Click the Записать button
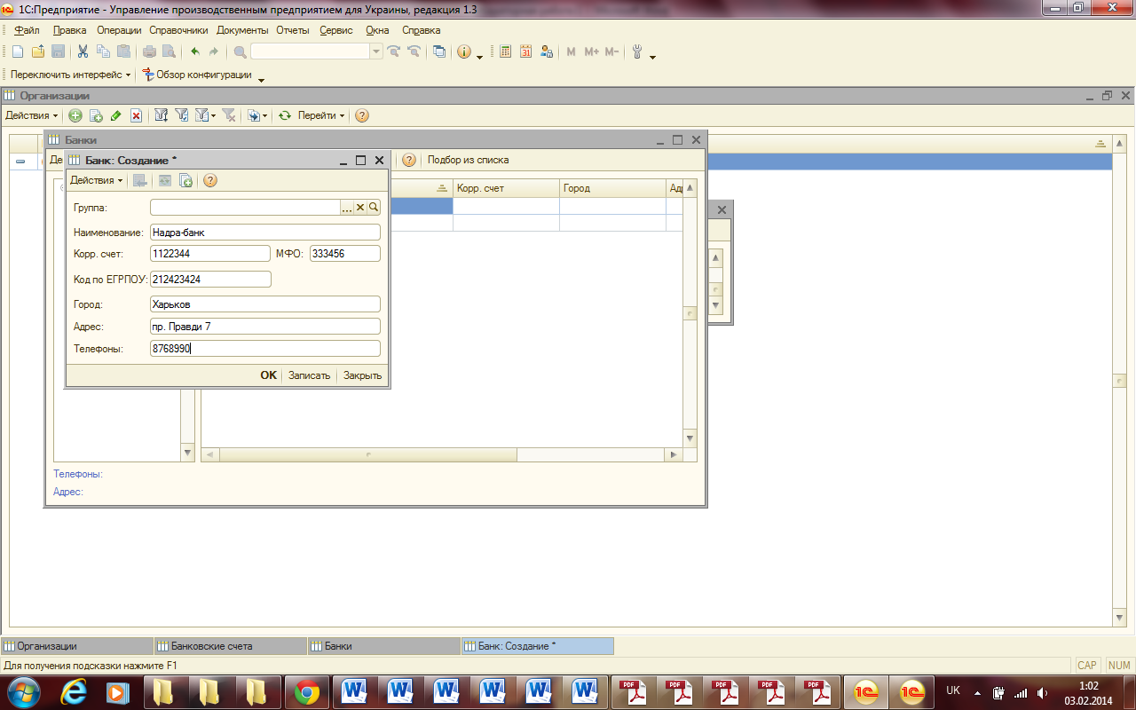The width and height of the screenshot is (1136, 710). (x=309, y=375)
